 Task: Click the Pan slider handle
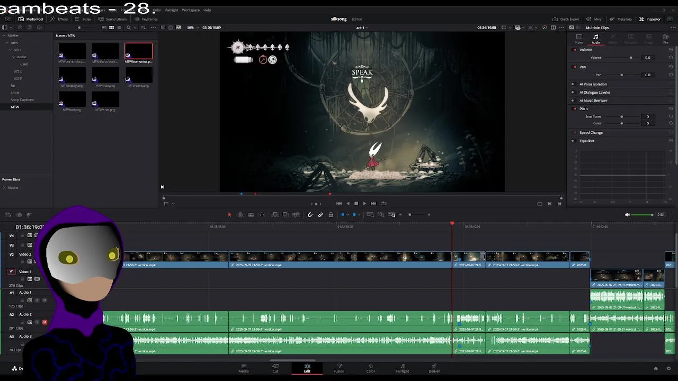click(621, 75)
